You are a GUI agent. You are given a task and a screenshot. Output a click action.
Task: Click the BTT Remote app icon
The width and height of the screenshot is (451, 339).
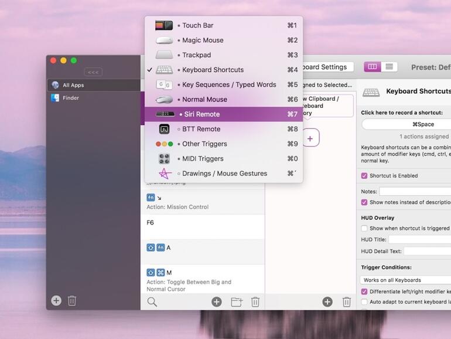click(x=164, y=129)
